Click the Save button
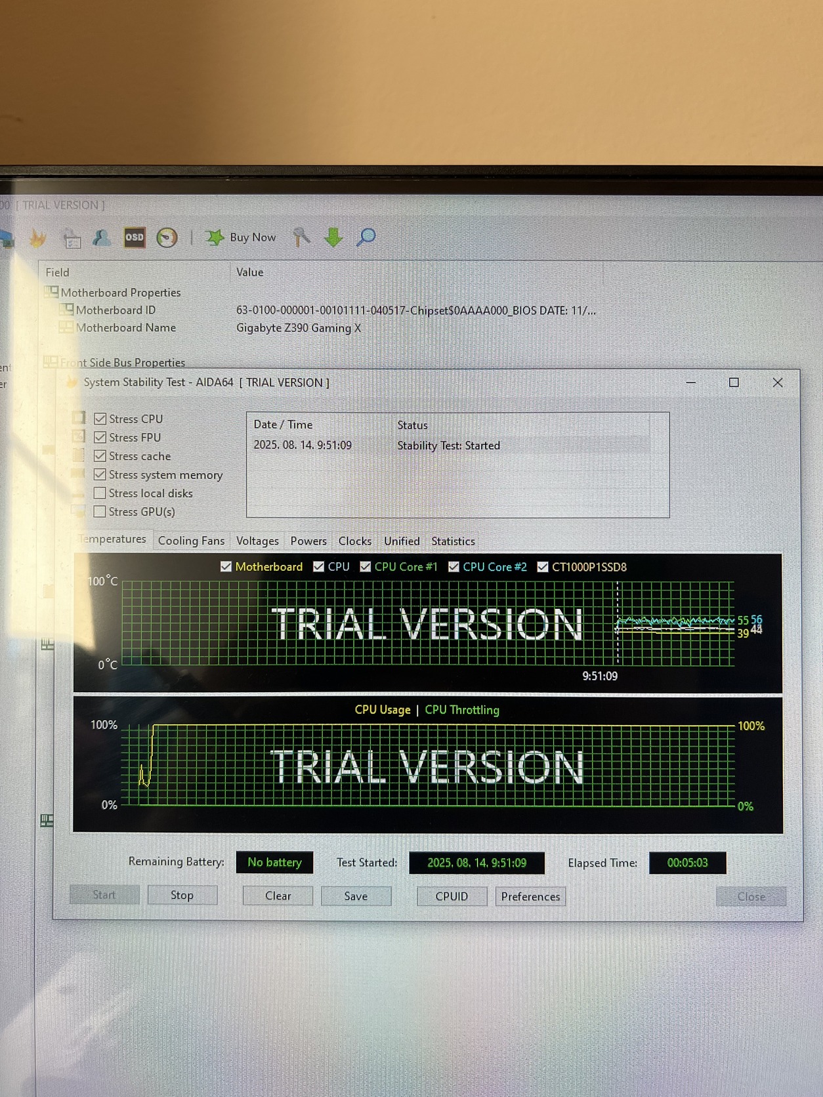The height and width of the screenshot is (1097, 823). click(356, 896)
